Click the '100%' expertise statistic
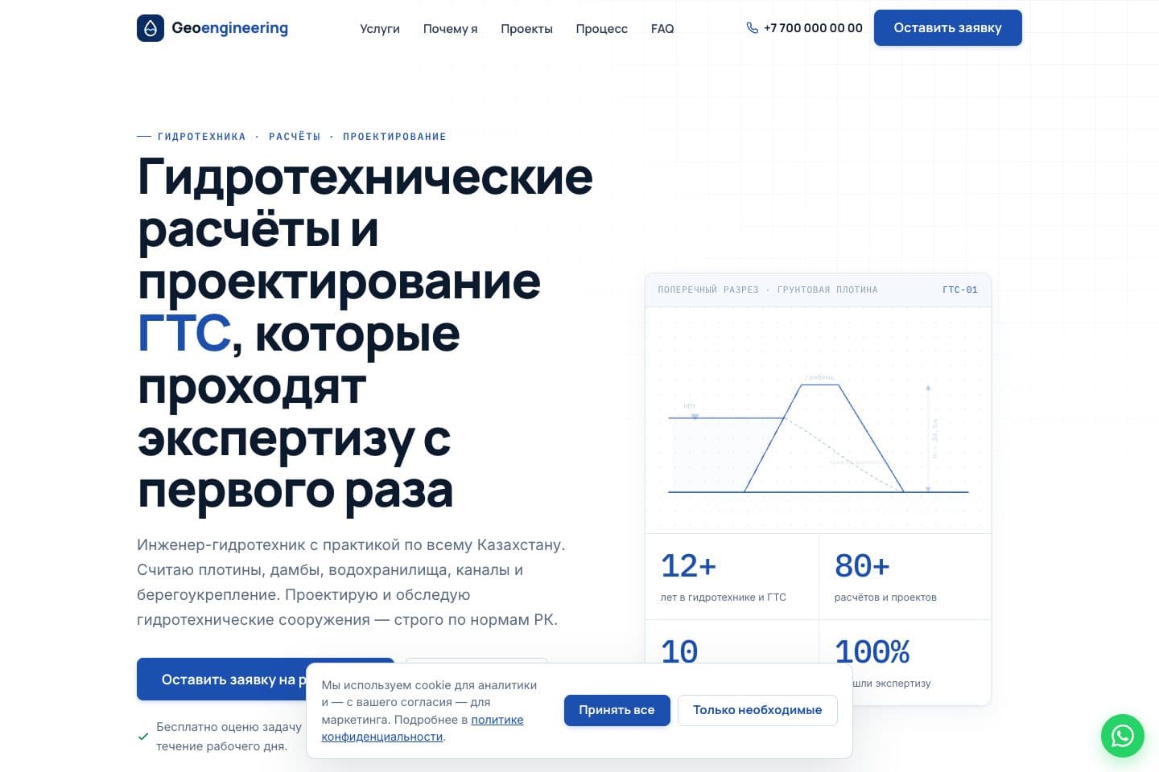Image resolution: width=1159 pixels, height=772 pixels. 872,651
